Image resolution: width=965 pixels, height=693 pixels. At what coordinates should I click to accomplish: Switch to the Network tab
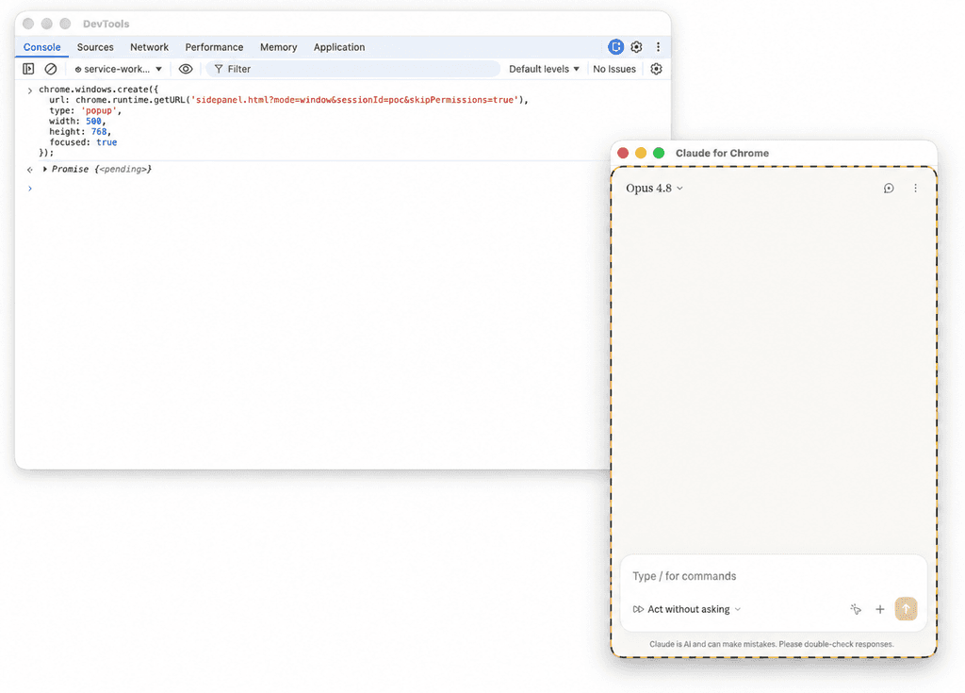[x=149, y=47]
